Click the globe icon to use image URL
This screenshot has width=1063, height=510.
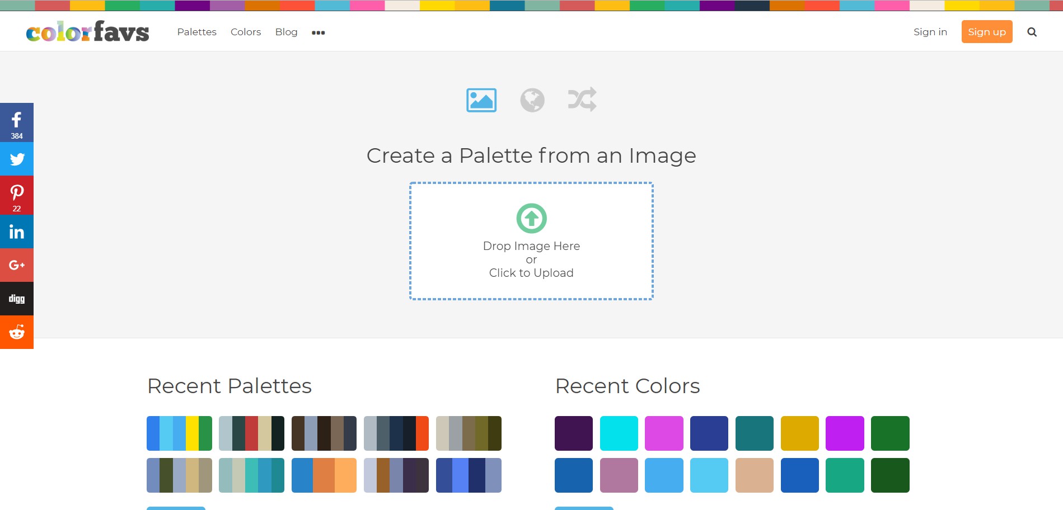click(x=532, y=101)
